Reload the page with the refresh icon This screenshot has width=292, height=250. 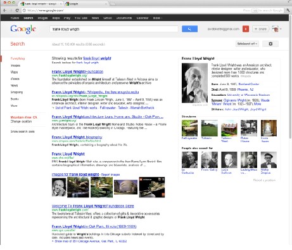17,10
